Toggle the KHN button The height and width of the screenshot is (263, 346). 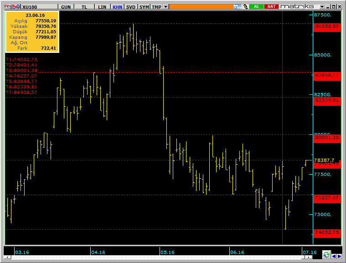point(117,7)
